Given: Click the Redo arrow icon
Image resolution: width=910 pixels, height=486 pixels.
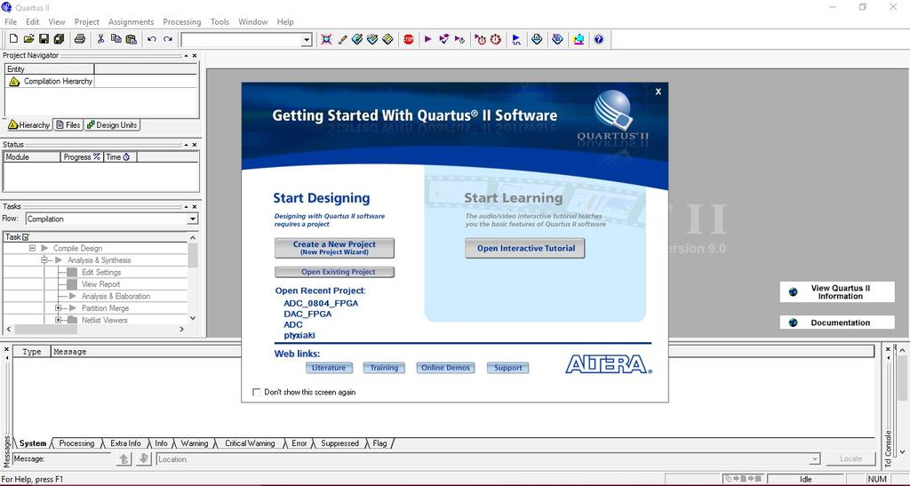Looking at the screenshot, I should pyautogui.click(x=168, y=39).
